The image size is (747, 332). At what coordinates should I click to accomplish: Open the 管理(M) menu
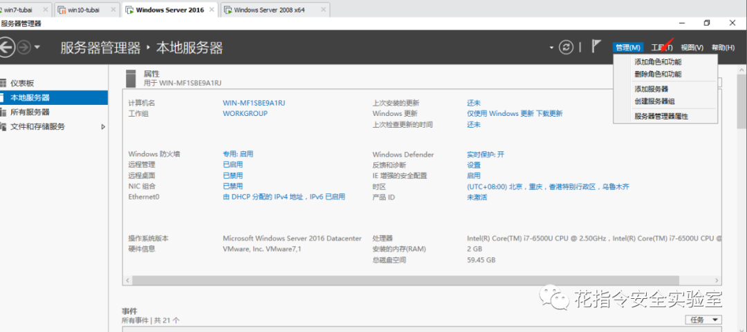click(x=628, y=48)
